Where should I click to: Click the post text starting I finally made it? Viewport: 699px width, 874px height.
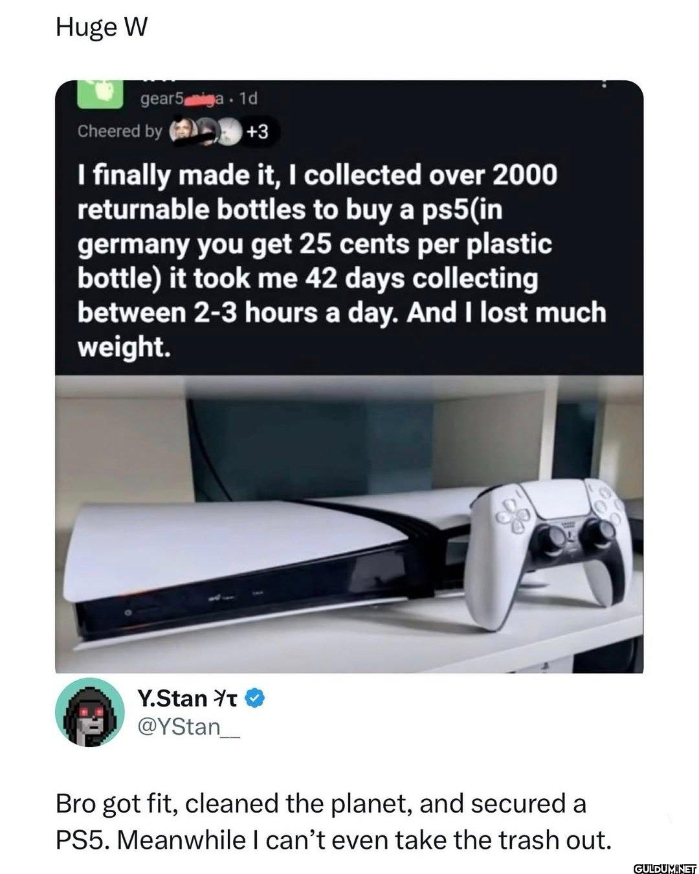point(342,261)
